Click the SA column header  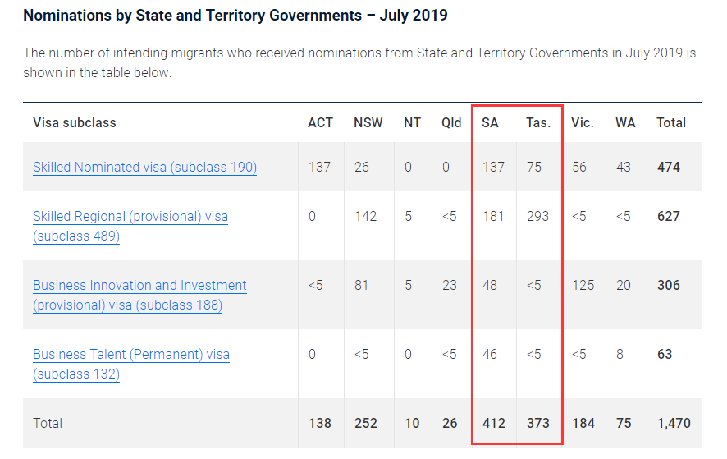click(x=490, y=122)
